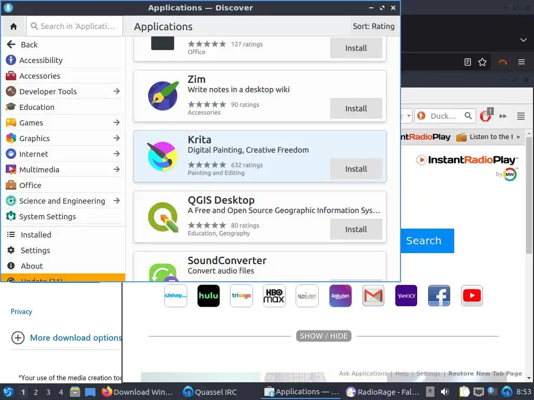Open the browser hamburger menu
Screen dimensions: 534x400
coord(521,62)
